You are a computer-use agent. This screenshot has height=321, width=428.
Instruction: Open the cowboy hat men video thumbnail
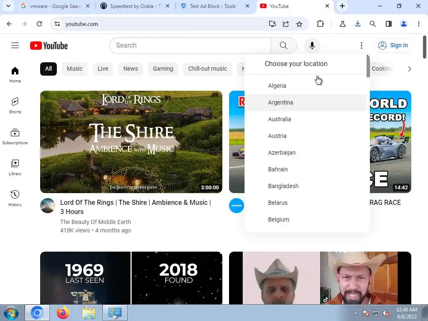click(320, 278)
